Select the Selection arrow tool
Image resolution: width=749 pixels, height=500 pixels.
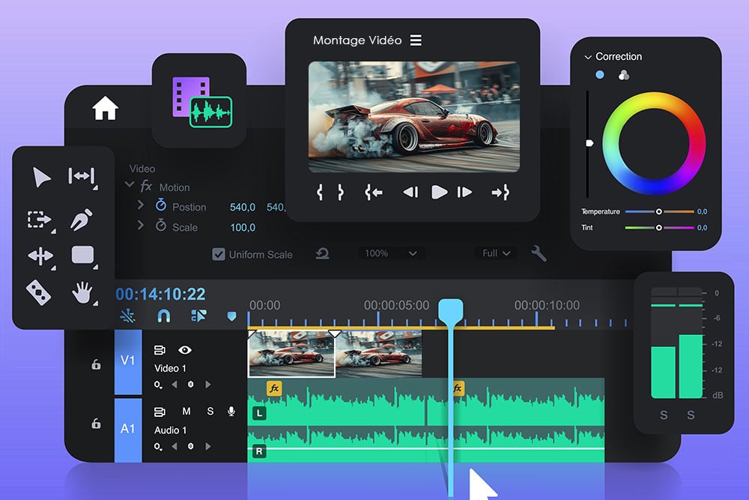point(41,178)
